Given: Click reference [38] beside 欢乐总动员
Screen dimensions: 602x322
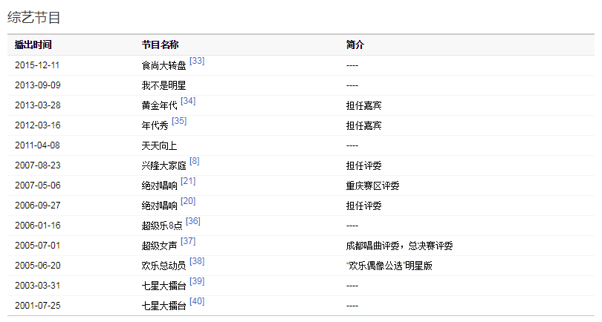Looking at the screenshot, I should (x=197, y=262).
